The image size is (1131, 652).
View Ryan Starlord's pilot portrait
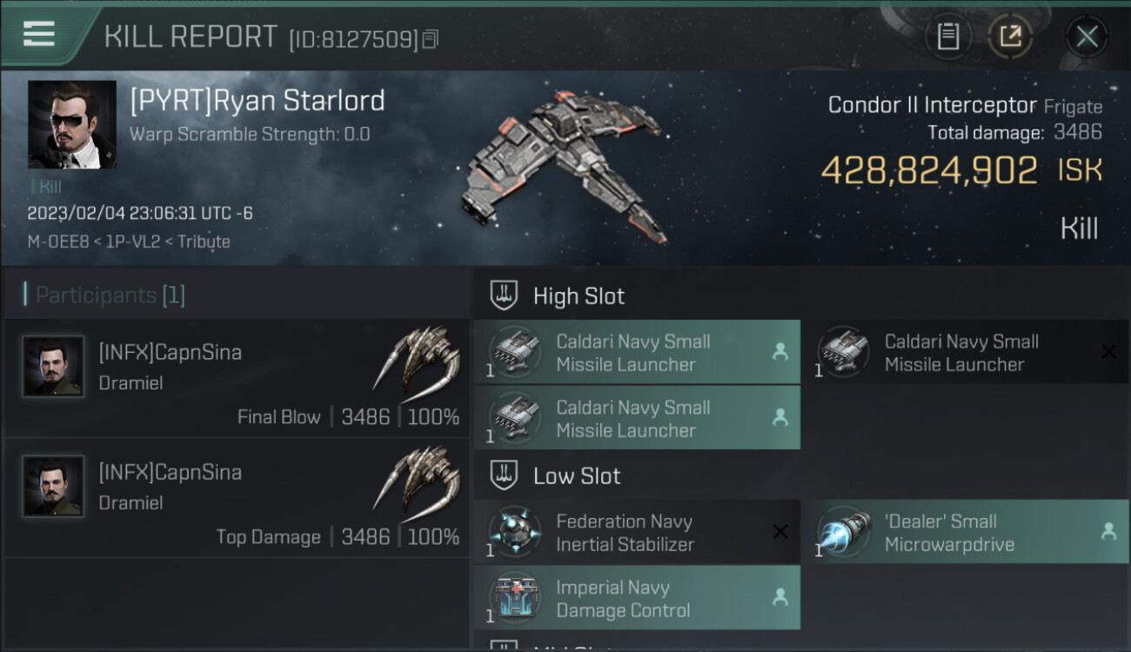(72, 124)
